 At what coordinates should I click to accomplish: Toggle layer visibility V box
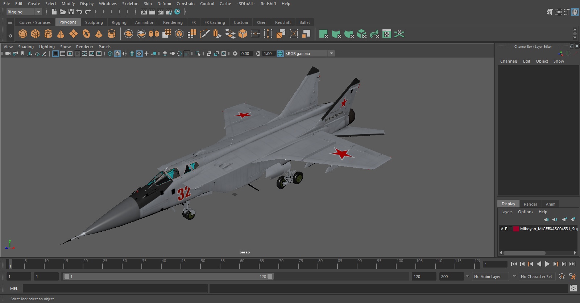point(502,229)
